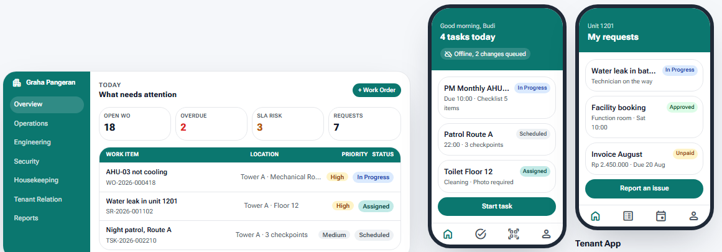Tap the Unpaid badge on Invoice August
Image resolution: width=722 pixels, height=252 pixels.
pos(685,153)
